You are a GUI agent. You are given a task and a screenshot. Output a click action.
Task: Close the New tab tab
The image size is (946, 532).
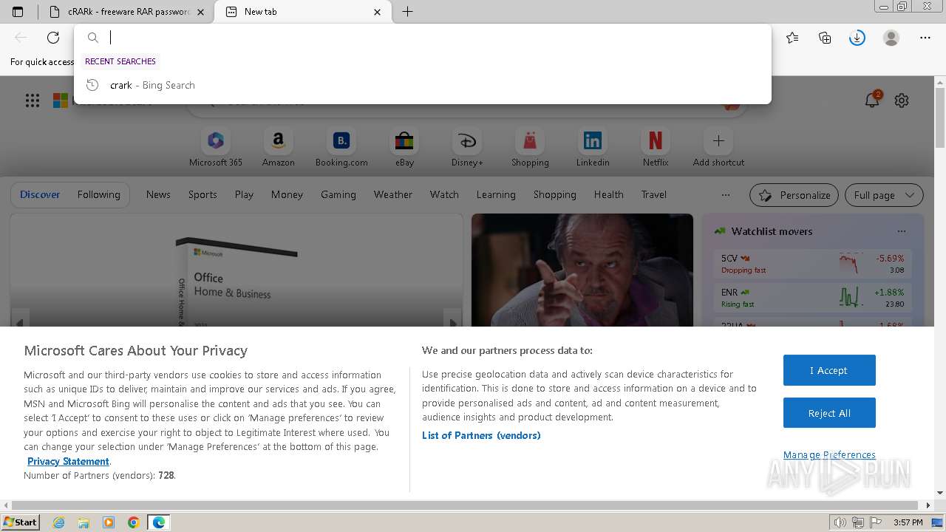[x=378, y=12]
